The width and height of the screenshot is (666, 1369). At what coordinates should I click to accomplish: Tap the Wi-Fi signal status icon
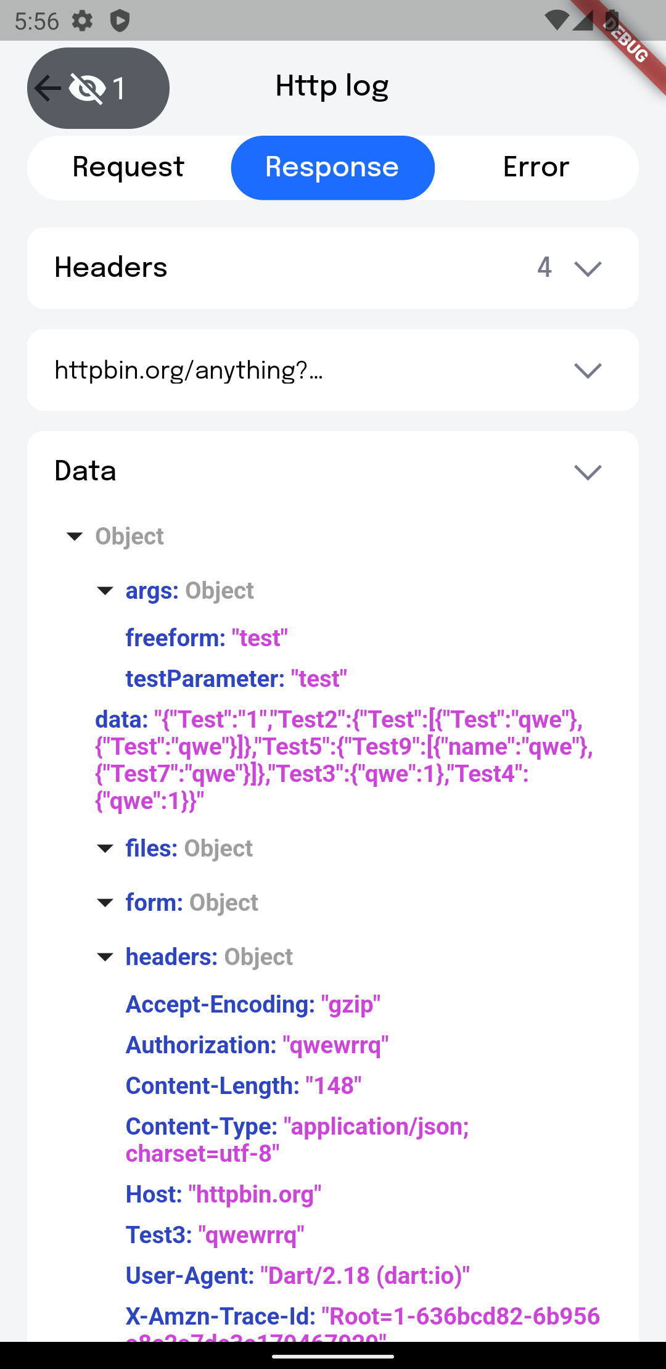click(x=557, y=21)
